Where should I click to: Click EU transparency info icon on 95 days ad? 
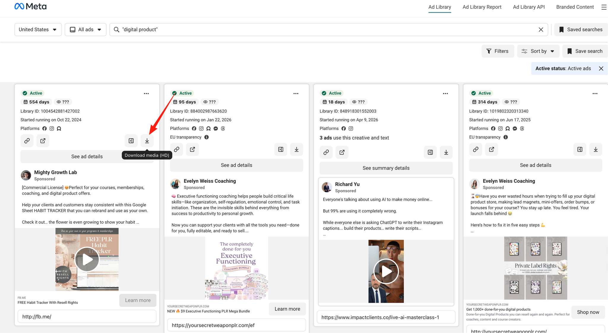(207, 137)
